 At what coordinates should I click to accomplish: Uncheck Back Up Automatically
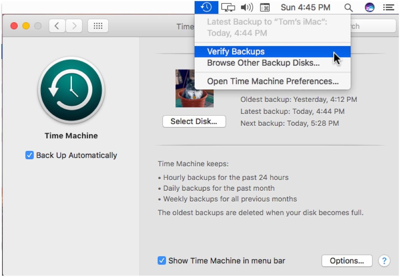tap(30, 155)
